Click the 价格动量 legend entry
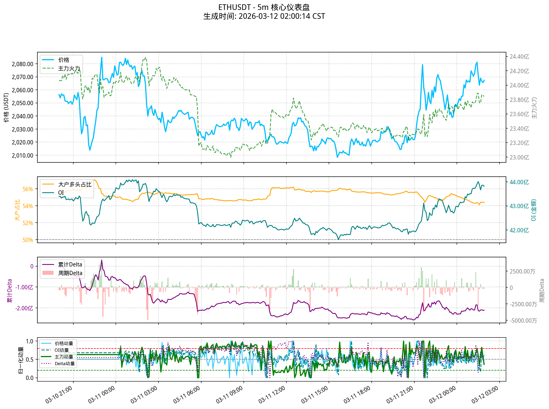 pyautogui.click(x=64, y=343)
